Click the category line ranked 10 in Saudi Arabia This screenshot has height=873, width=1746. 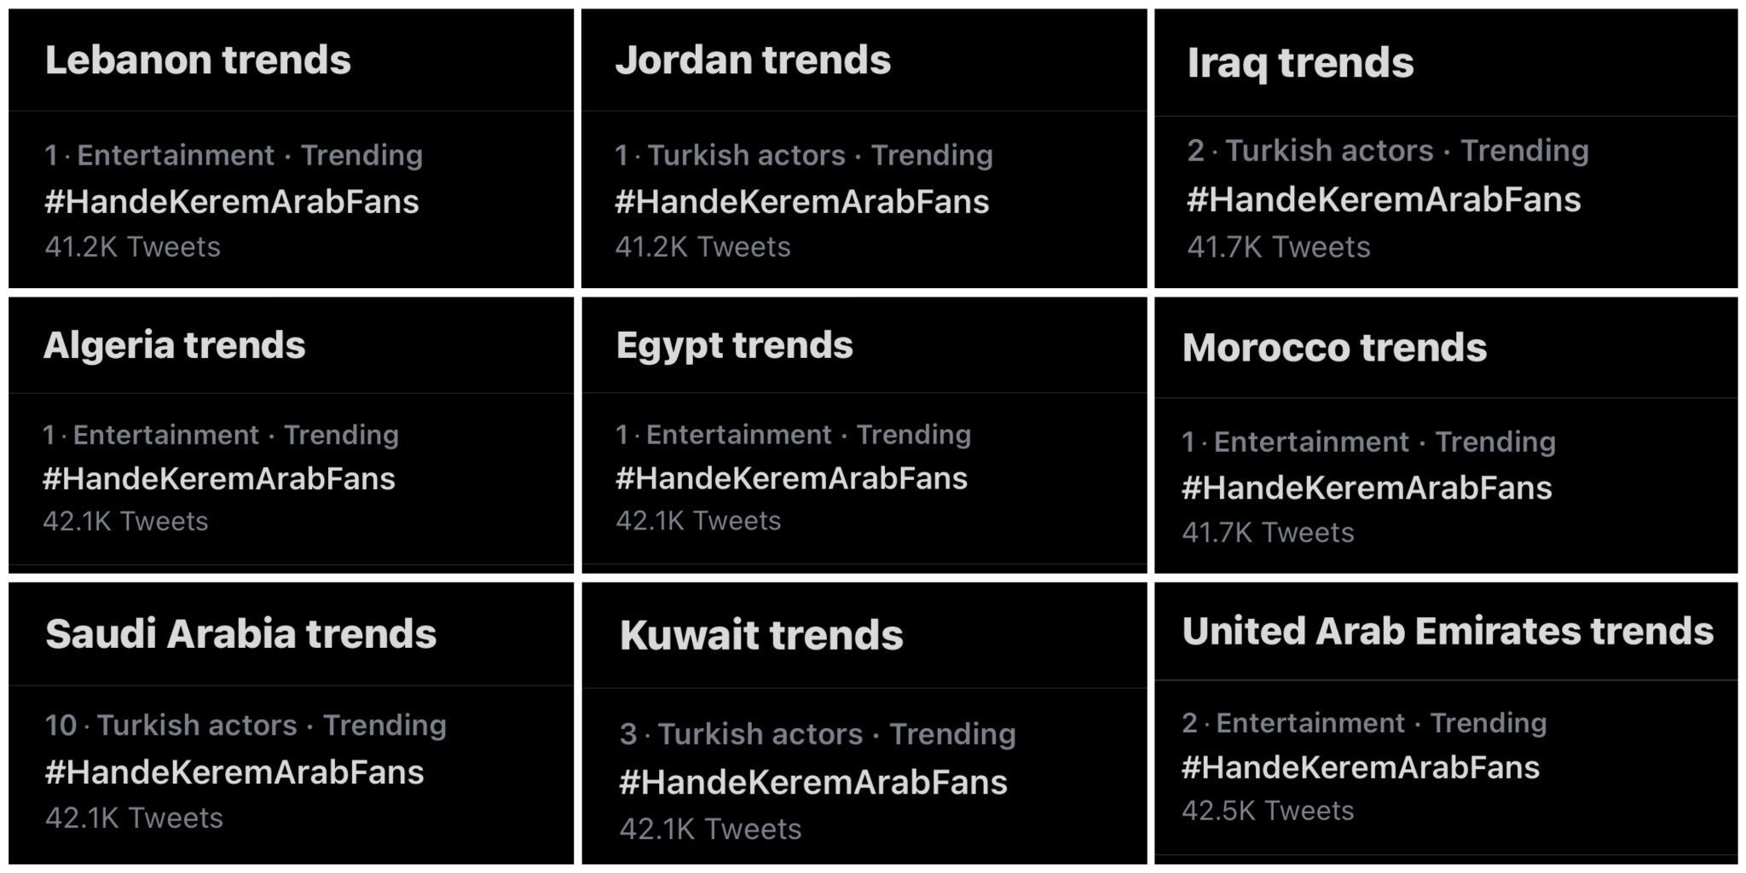[x=246, y=726]
